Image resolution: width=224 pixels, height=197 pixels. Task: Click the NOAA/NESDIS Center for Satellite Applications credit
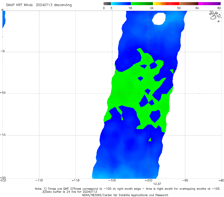[x=125, y=195]
